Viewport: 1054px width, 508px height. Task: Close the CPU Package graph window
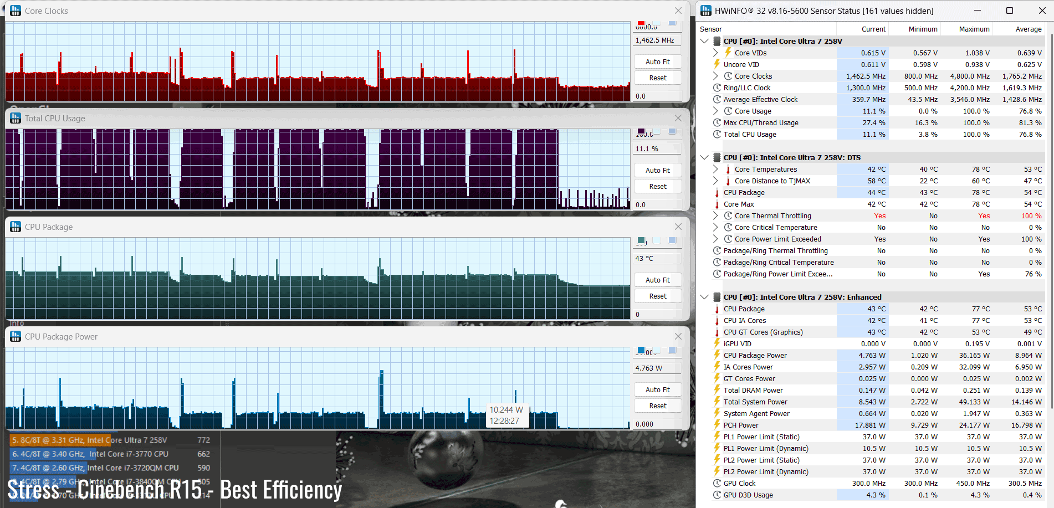(678, 227)
